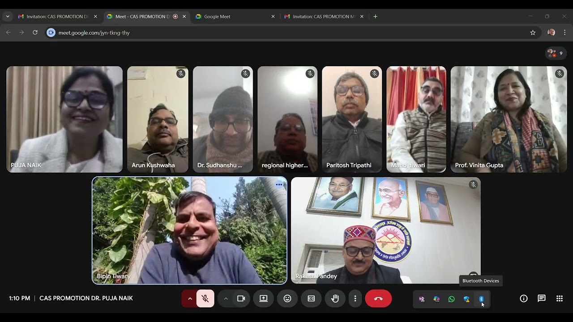Click Manoj tiwari name label
The height and width of the screenshot is (322, 573).
pos(408,165)
